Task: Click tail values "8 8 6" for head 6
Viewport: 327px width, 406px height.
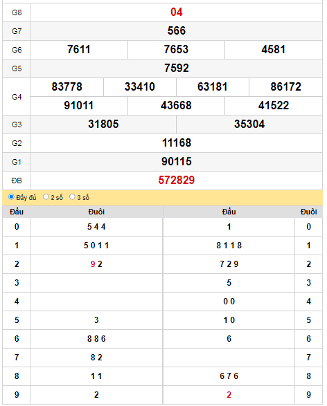Action: [x=96, y=339]
